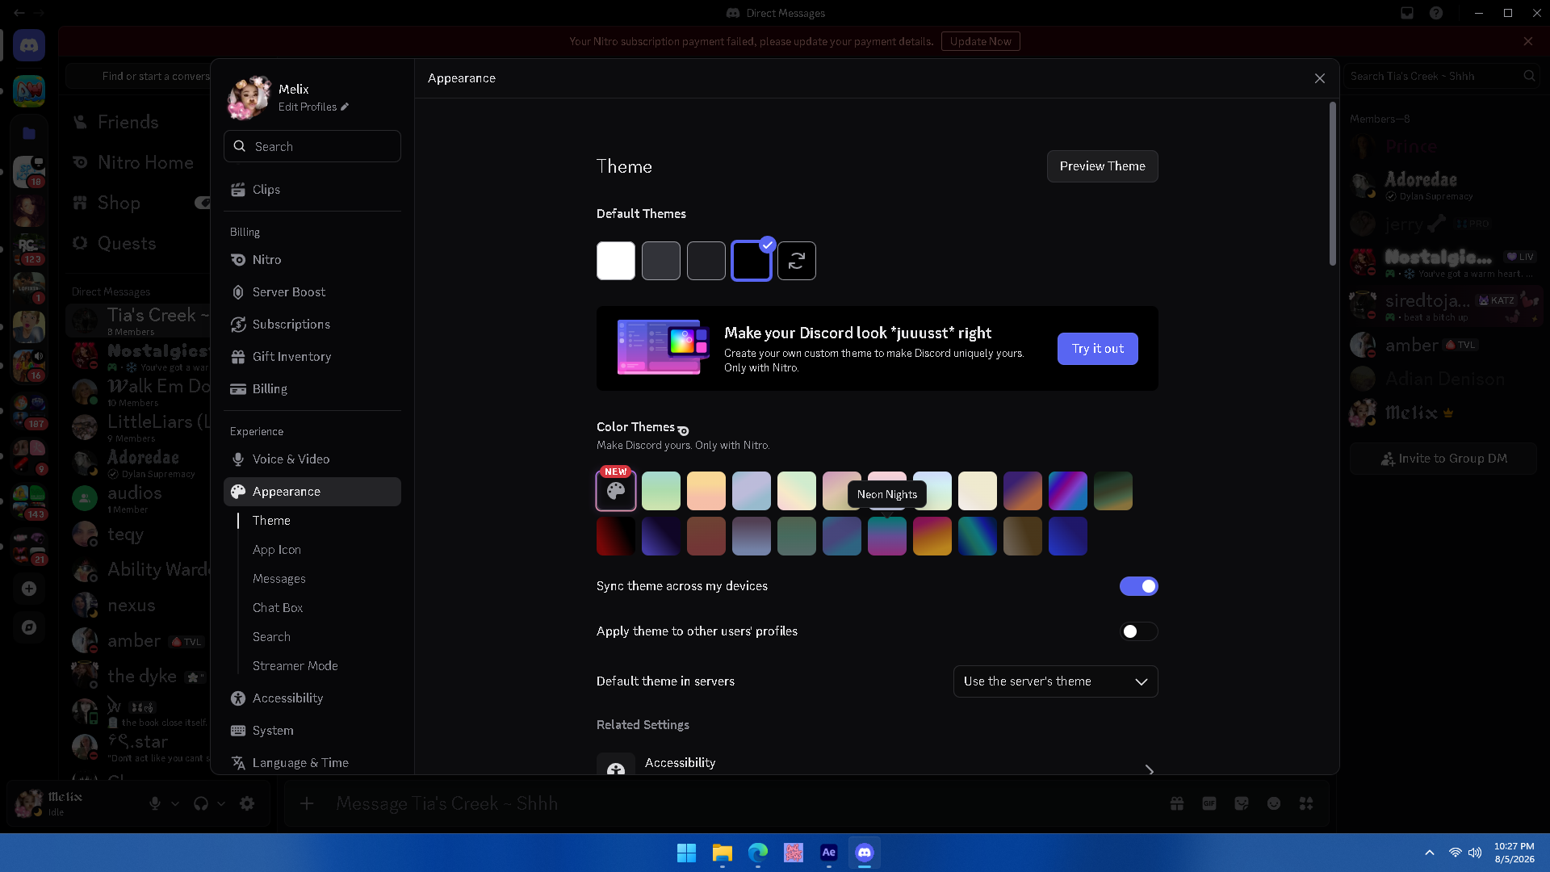Click the settings page vertical scrollbar
The width and height of the screenshot is (1550, 872).
tap(1333, 184)
